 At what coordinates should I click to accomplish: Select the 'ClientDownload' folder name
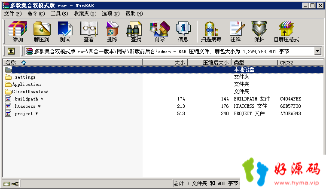pyautogui.click(x=30, y=91)
